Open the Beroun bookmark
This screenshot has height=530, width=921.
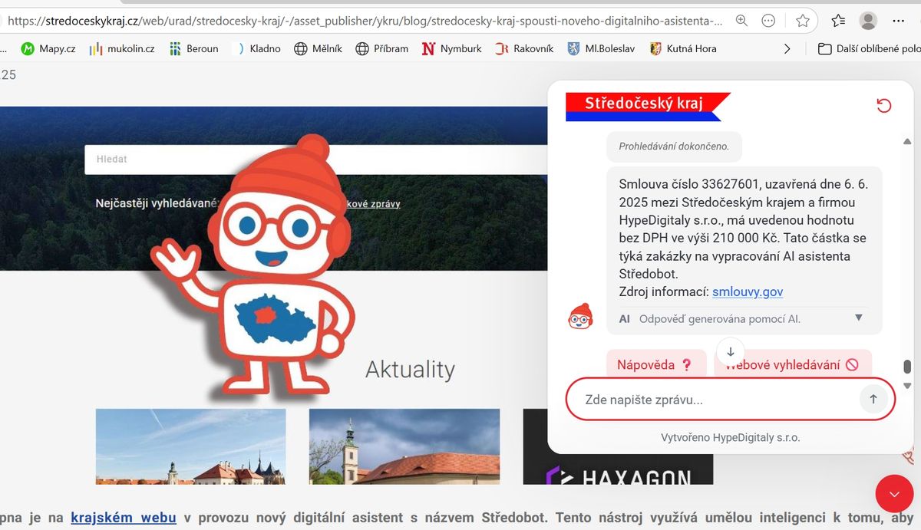tap(193, 48)
